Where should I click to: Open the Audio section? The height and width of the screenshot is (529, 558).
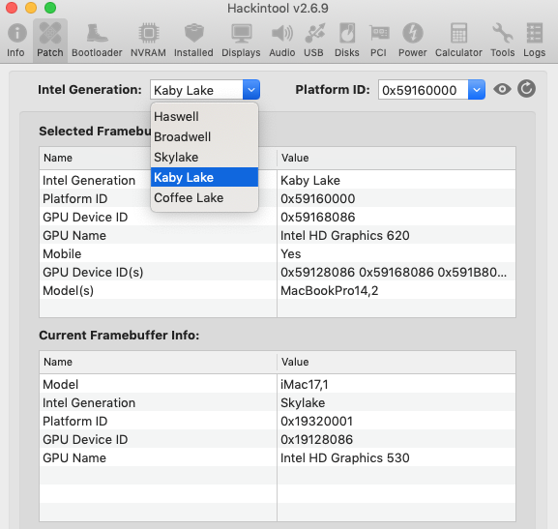281,41
